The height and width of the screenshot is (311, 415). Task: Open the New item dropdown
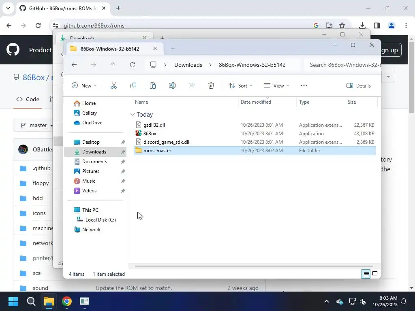click(84, 86)
